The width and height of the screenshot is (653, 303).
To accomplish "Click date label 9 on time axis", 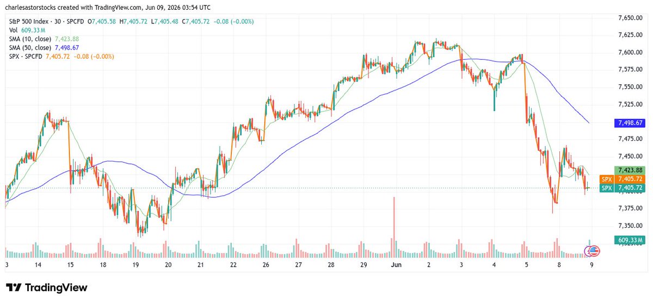I will [592, 264].
